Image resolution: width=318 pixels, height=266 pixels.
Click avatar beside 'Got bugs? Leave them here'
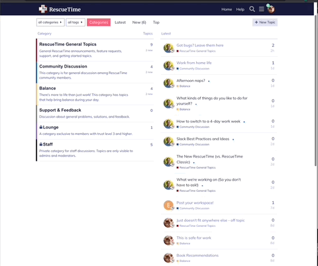click(x=169, y=48)
